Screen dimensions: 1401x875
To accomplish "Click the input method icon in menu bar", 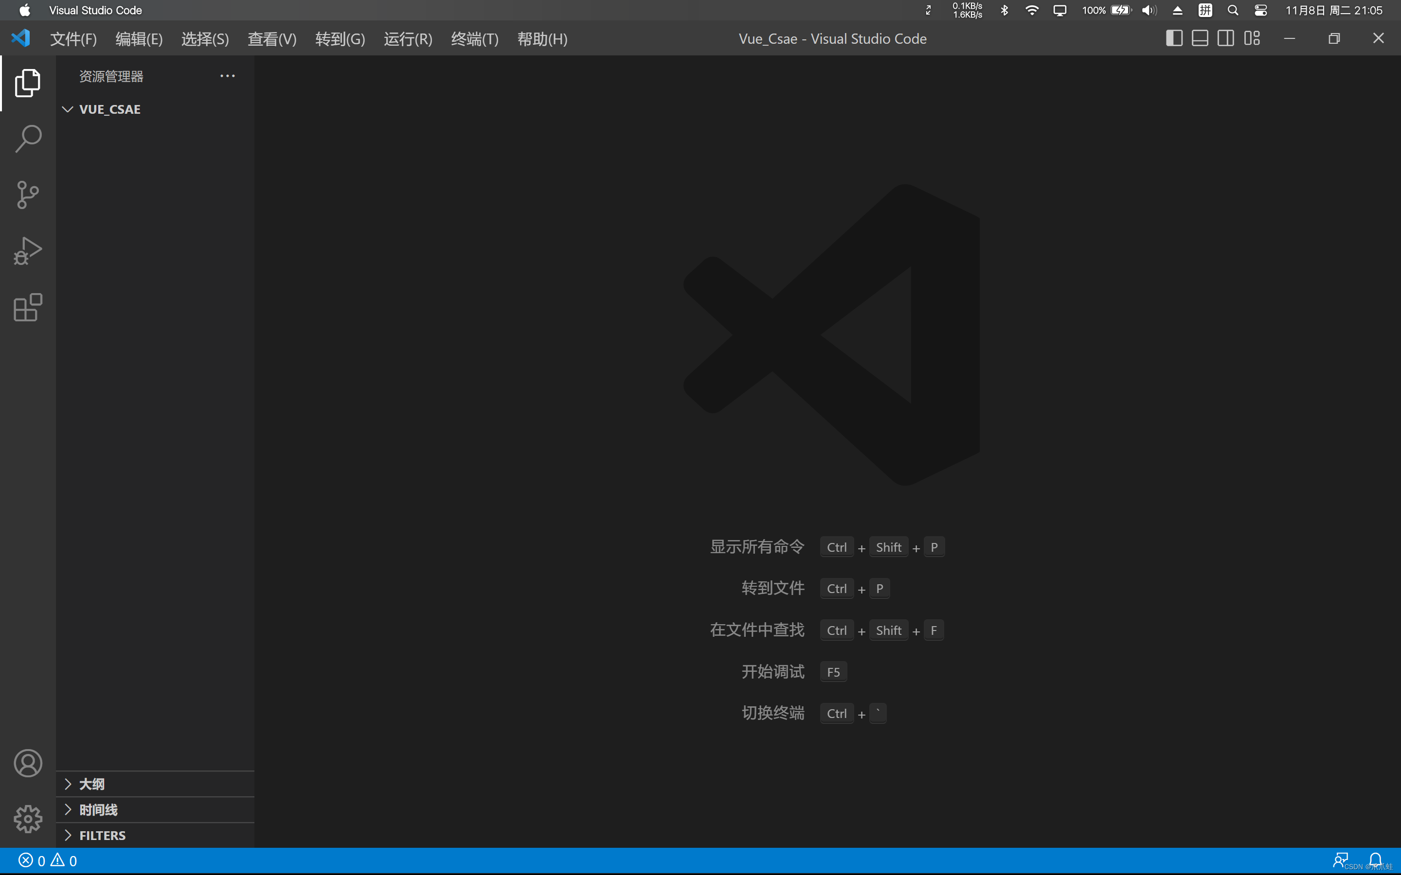I will click(1205, 10).
